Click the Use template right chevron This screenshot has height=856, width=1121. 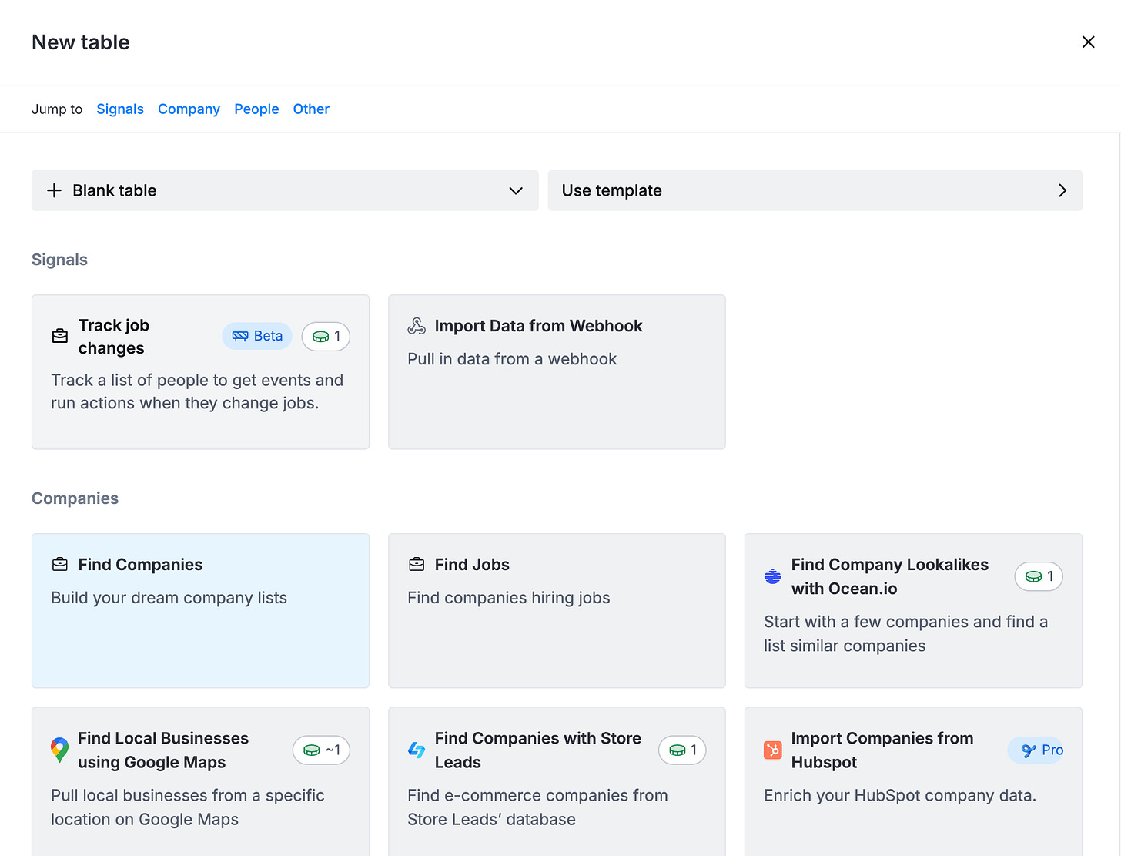point(1062,190)
